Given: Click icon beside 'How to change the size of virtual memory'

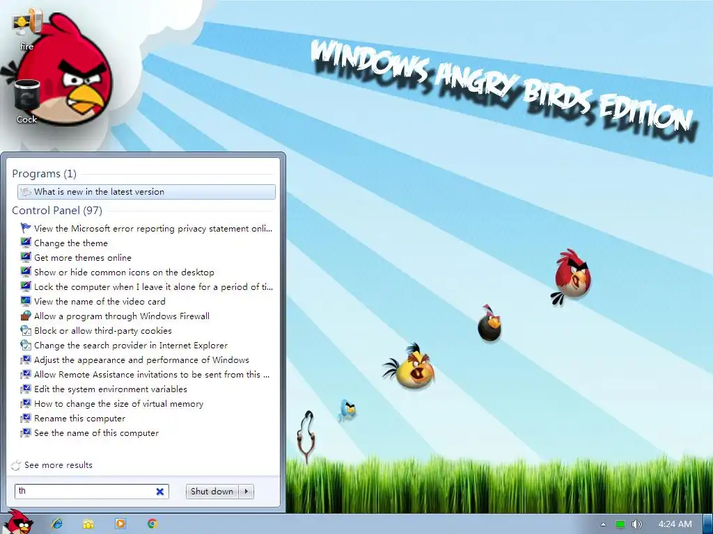Looking at the screenshot, I should tap(26, 403).
